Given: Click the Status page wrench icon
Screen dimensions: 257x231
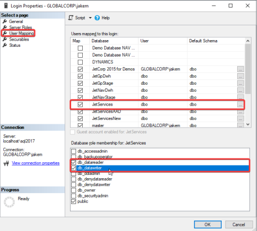Looking at the screenshot, I should click(5, 45).
